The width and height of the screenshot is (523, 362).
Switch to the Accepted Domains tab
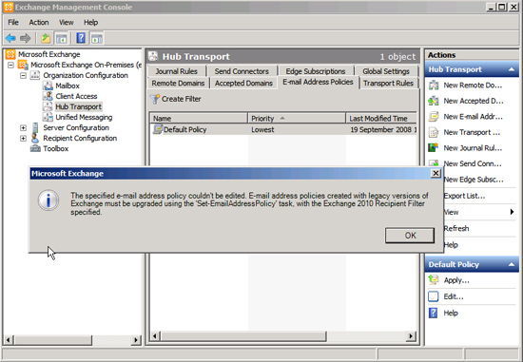click(243, 83)
